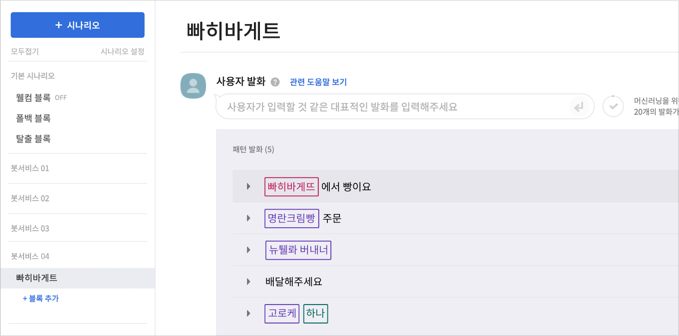Open 봇서비스 02 scenario

coord(30,199)
